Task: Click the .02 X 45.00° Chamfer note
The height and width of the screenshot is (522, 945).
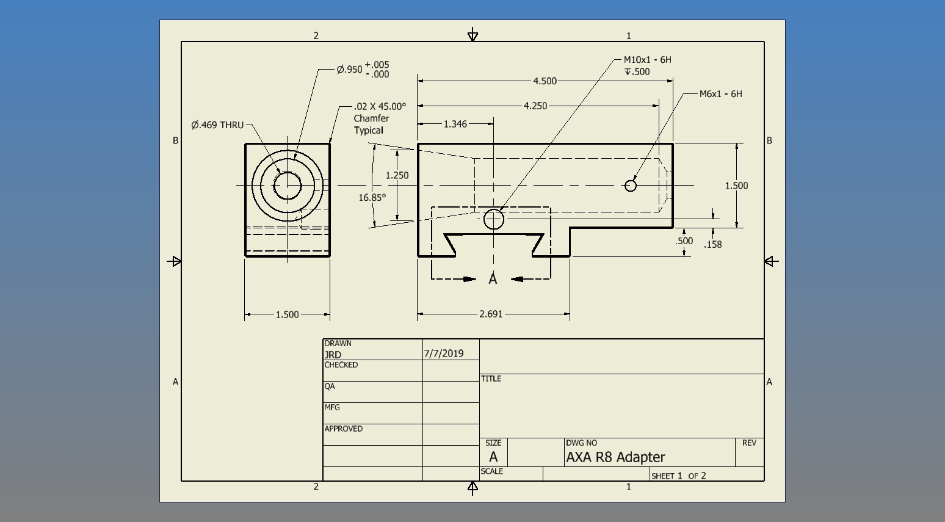Action: pyautogui.click(x=380, y=118)
